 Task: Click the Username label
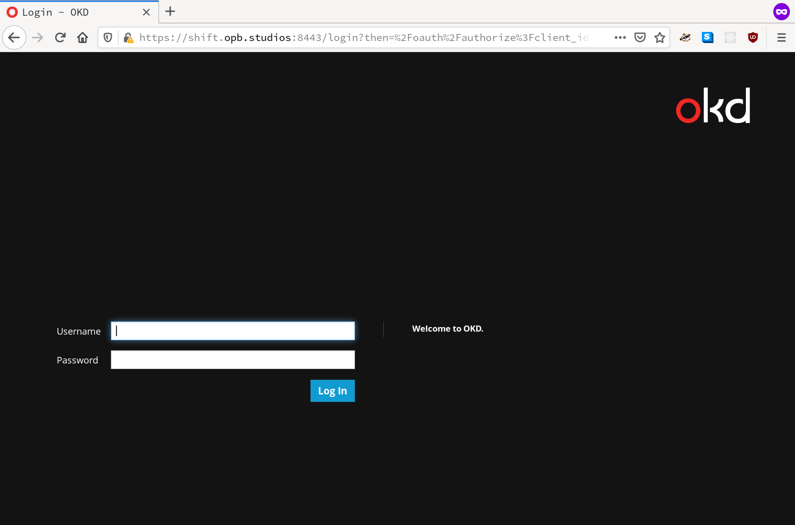tap(78, 331)
